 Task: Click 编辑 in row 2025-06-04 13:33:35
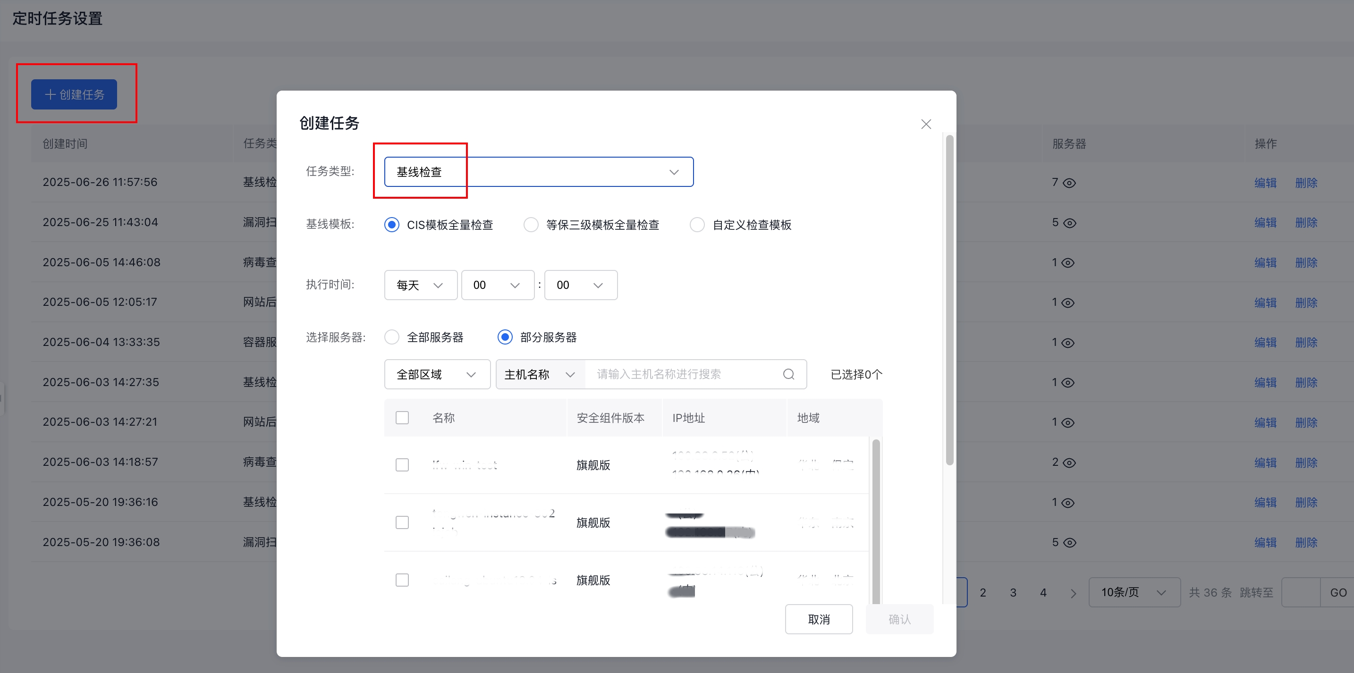point(1265,343)
